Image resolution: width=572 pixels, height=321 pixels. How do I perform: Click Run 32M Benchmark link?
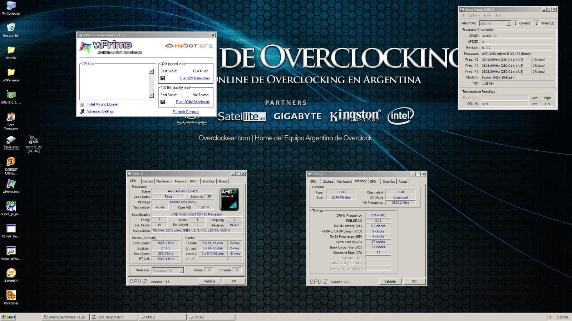click(195, 78)
